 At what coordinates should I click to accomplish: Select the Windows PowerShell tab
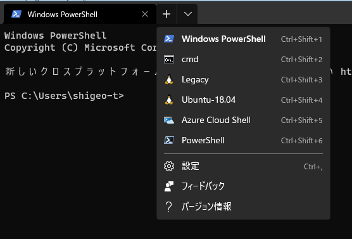coord(80,14)
